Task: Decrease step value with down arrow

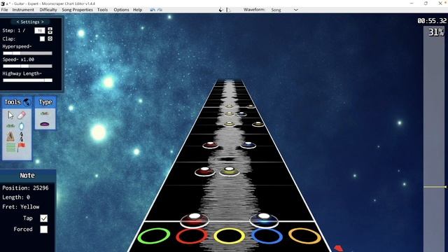Action: [x=50, y=32]
